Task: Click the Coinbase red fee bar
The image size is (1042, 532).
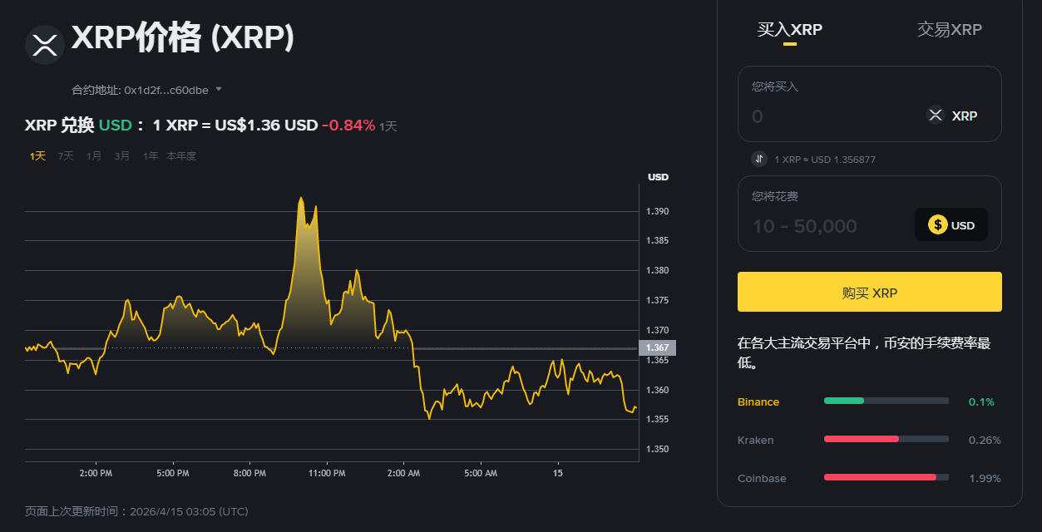Action: point(880,477)
